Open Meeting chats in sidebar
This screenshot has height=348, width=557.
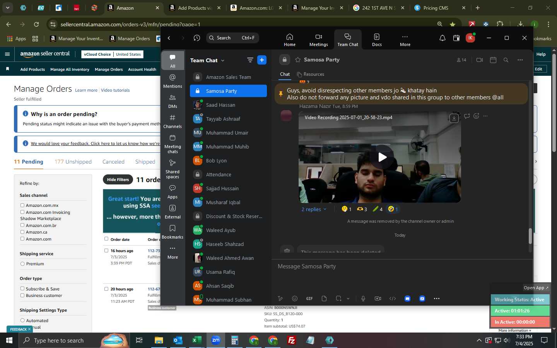[x=173, y=144]
